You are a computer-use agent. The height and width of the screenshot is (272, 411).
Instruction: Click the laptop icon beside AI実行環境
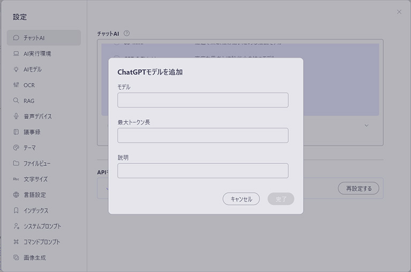16,54
